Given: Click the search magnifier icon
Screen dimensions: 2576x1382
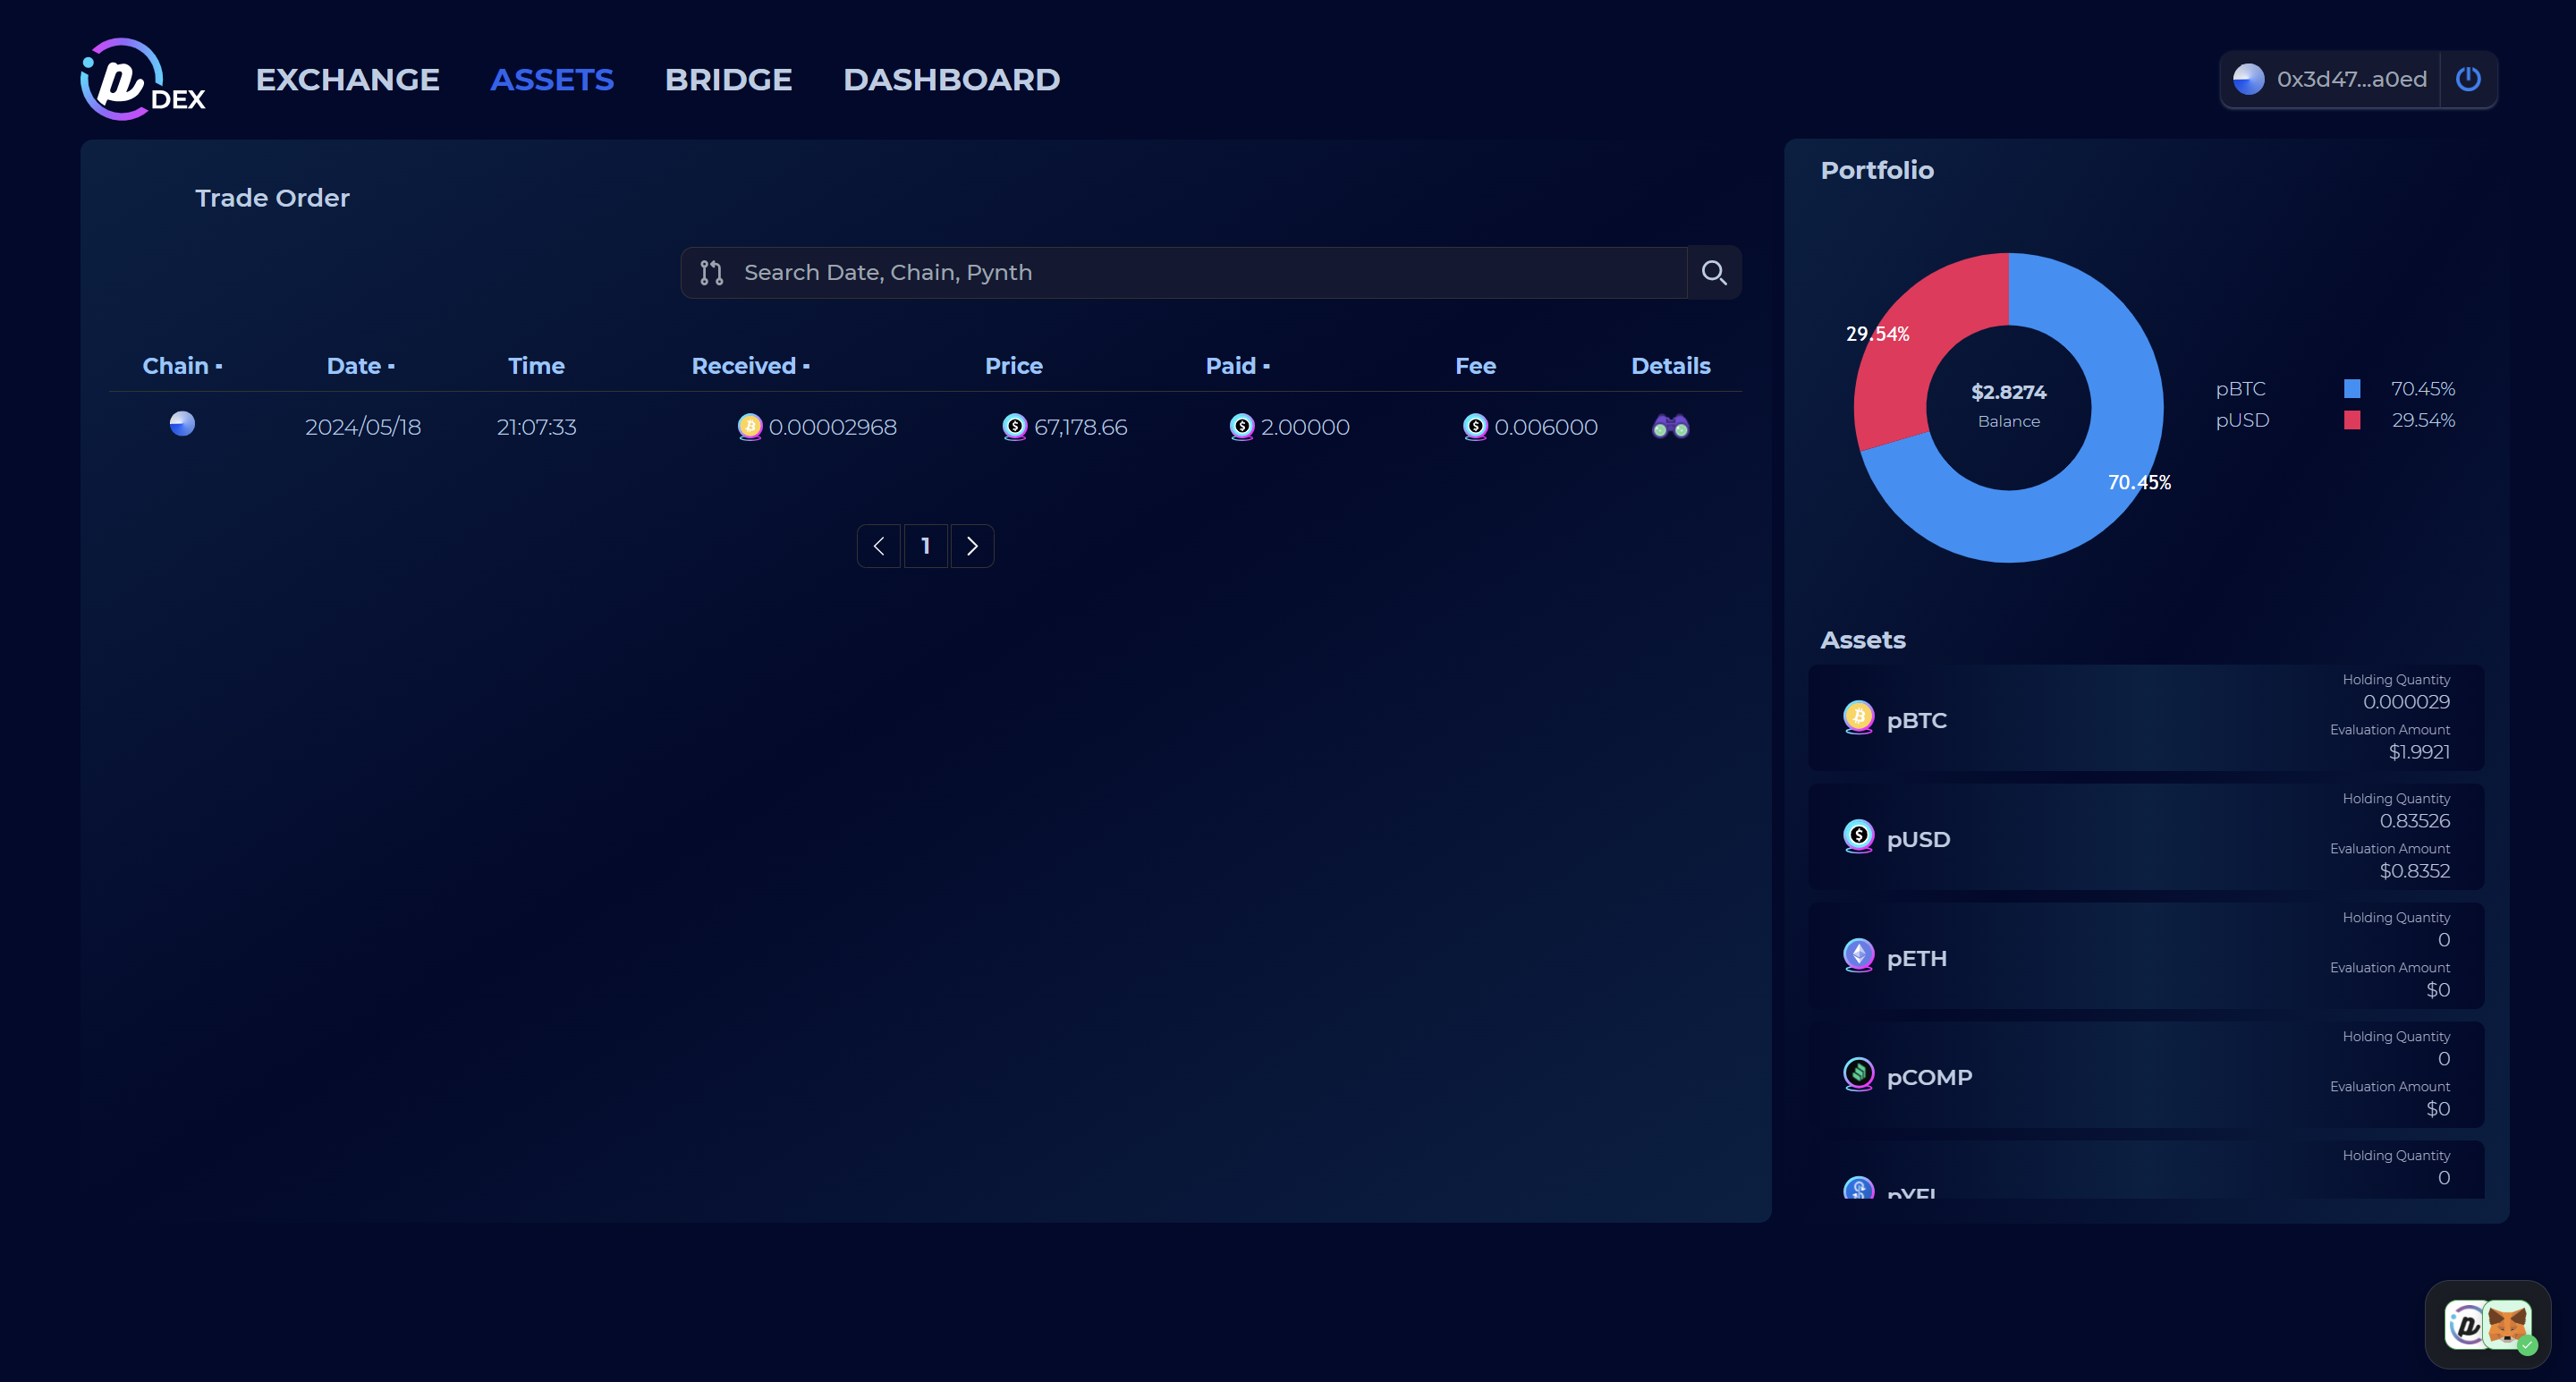Looking at the screenshot, I should [x=1714, y=272].
